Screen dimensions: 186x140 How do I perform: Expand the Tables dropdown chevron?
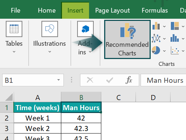tap(14, 52)
